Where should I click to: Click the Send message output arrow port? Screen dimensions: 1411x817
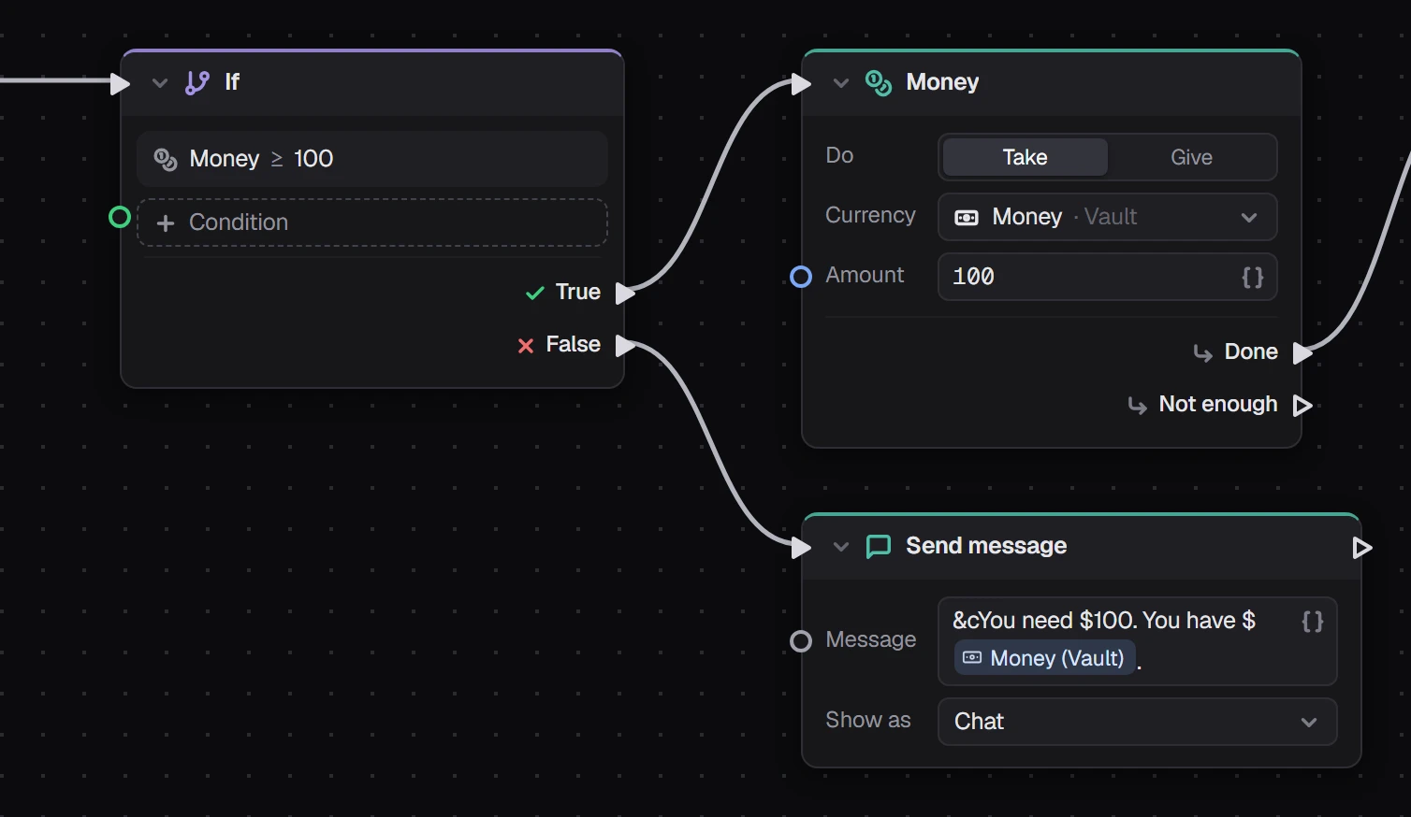(x=1362, y=547)
